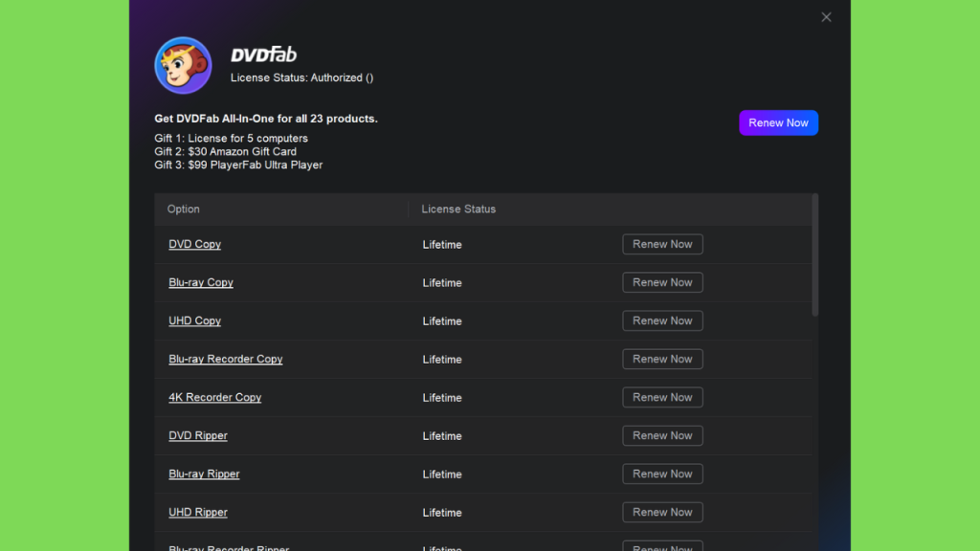Open the Blu-ray Copy link
The width and height of the screenshot is (980, 551).
click(201, 282)
